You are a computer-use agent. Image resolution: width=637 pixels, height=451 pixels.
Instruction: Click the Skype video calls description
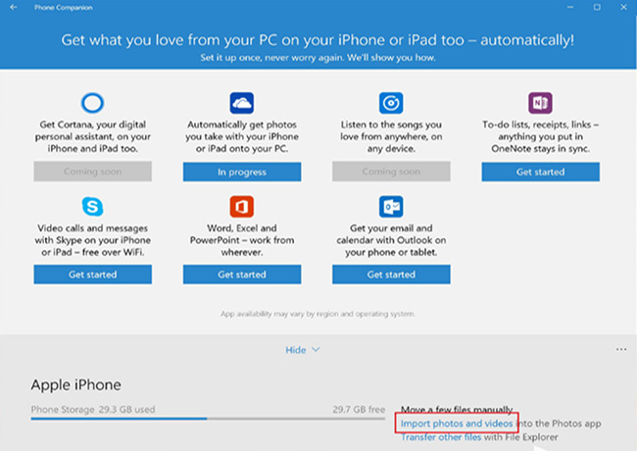(93, 240)
